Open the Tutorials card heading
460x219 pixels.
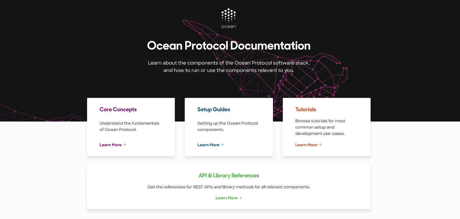[306, 109]
